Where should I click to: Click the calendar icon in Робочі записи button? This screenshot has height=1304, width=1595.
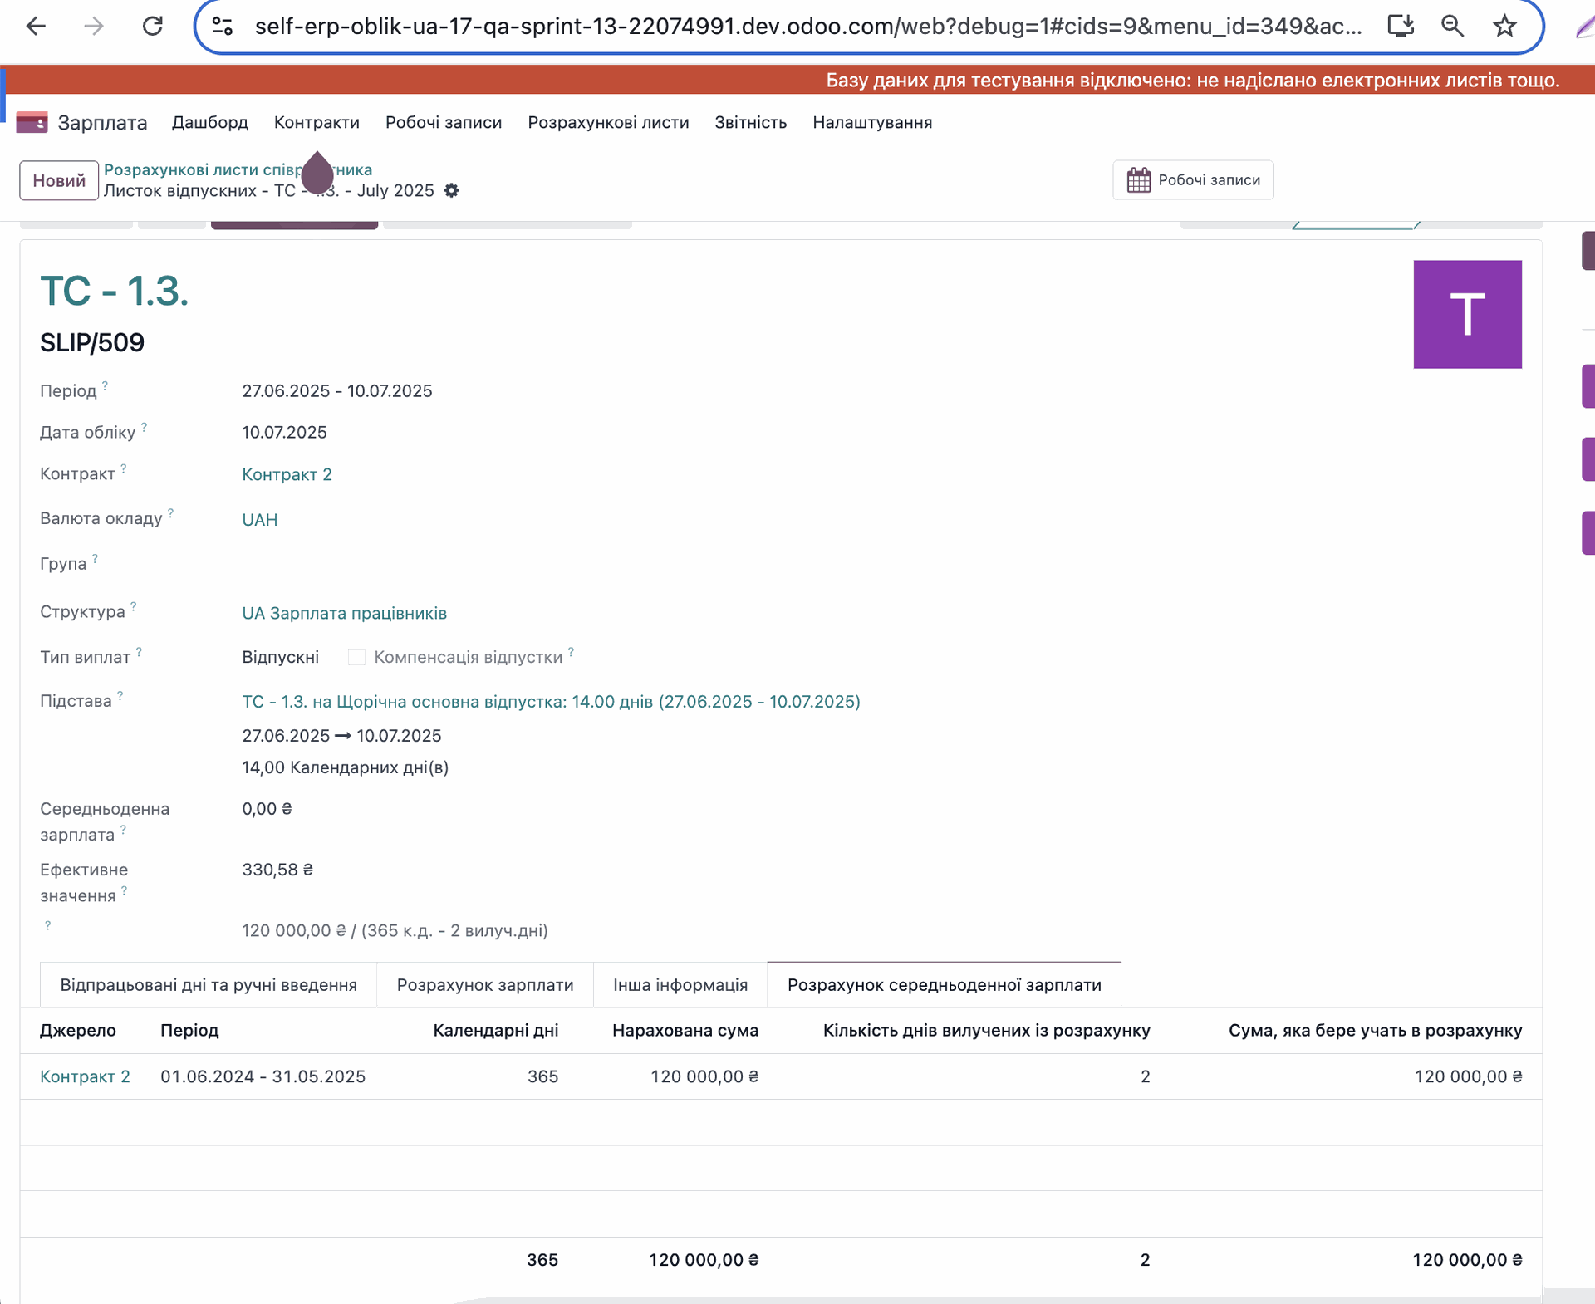pos(1138,180)
